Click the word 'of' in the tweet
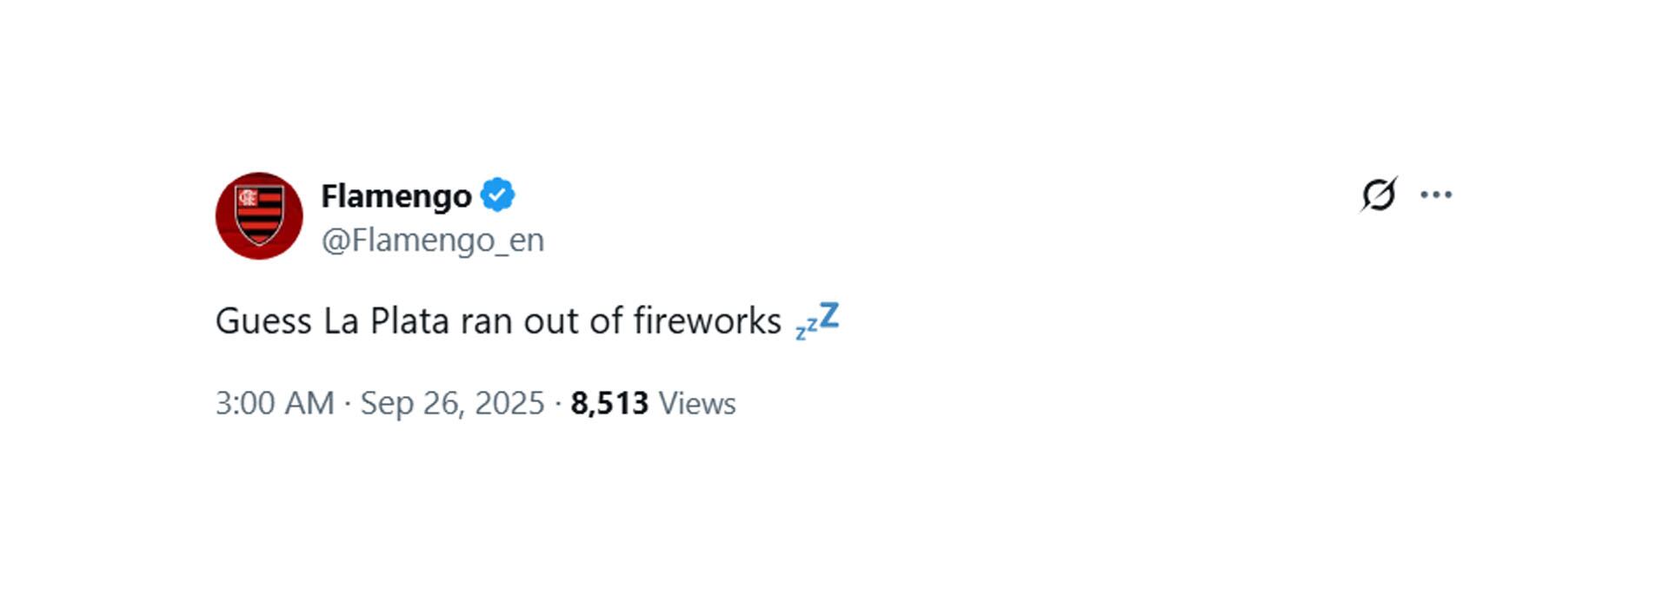This screenshot has width=1669, height=601. coord(606,321)
